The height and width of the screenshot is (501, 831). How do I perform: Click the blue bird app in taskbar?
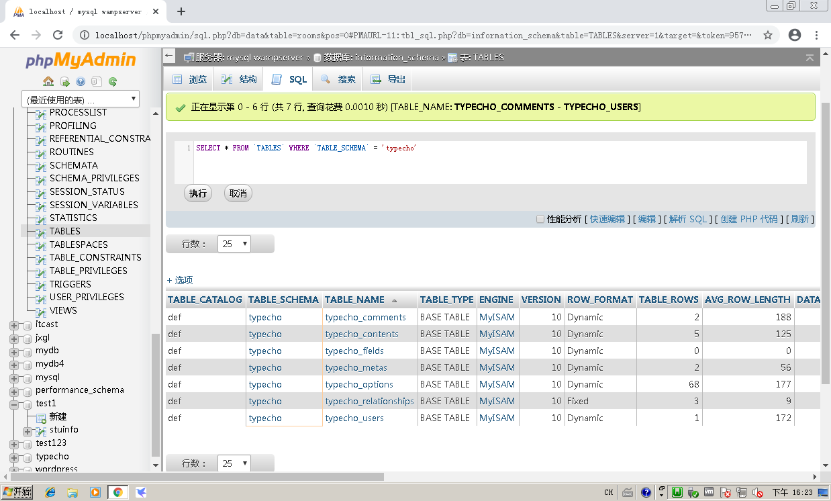tap(141, 492)
